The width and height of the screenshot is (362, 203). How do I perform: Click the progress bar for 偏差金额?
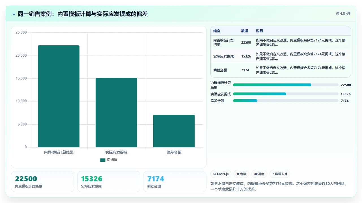click(286, 101)
